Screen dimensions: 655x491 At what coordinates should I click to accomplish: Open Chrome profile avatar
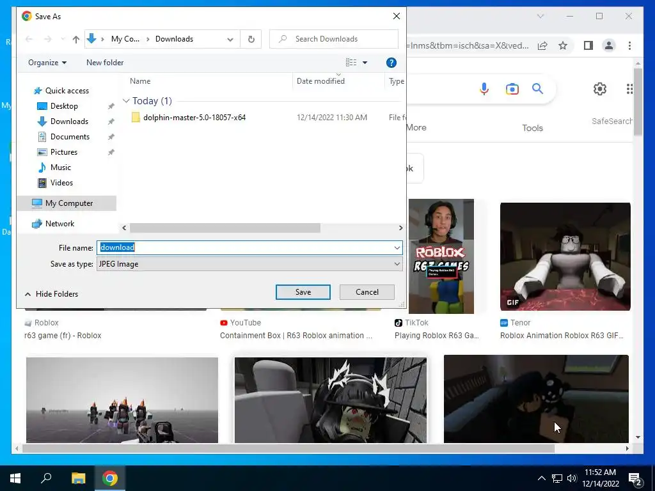point(609,45)
